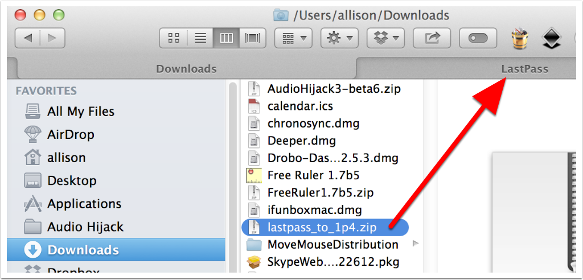Open the Dropbox toolbar menu
This screenshot has width=583, height=280.
pos(385,38)
